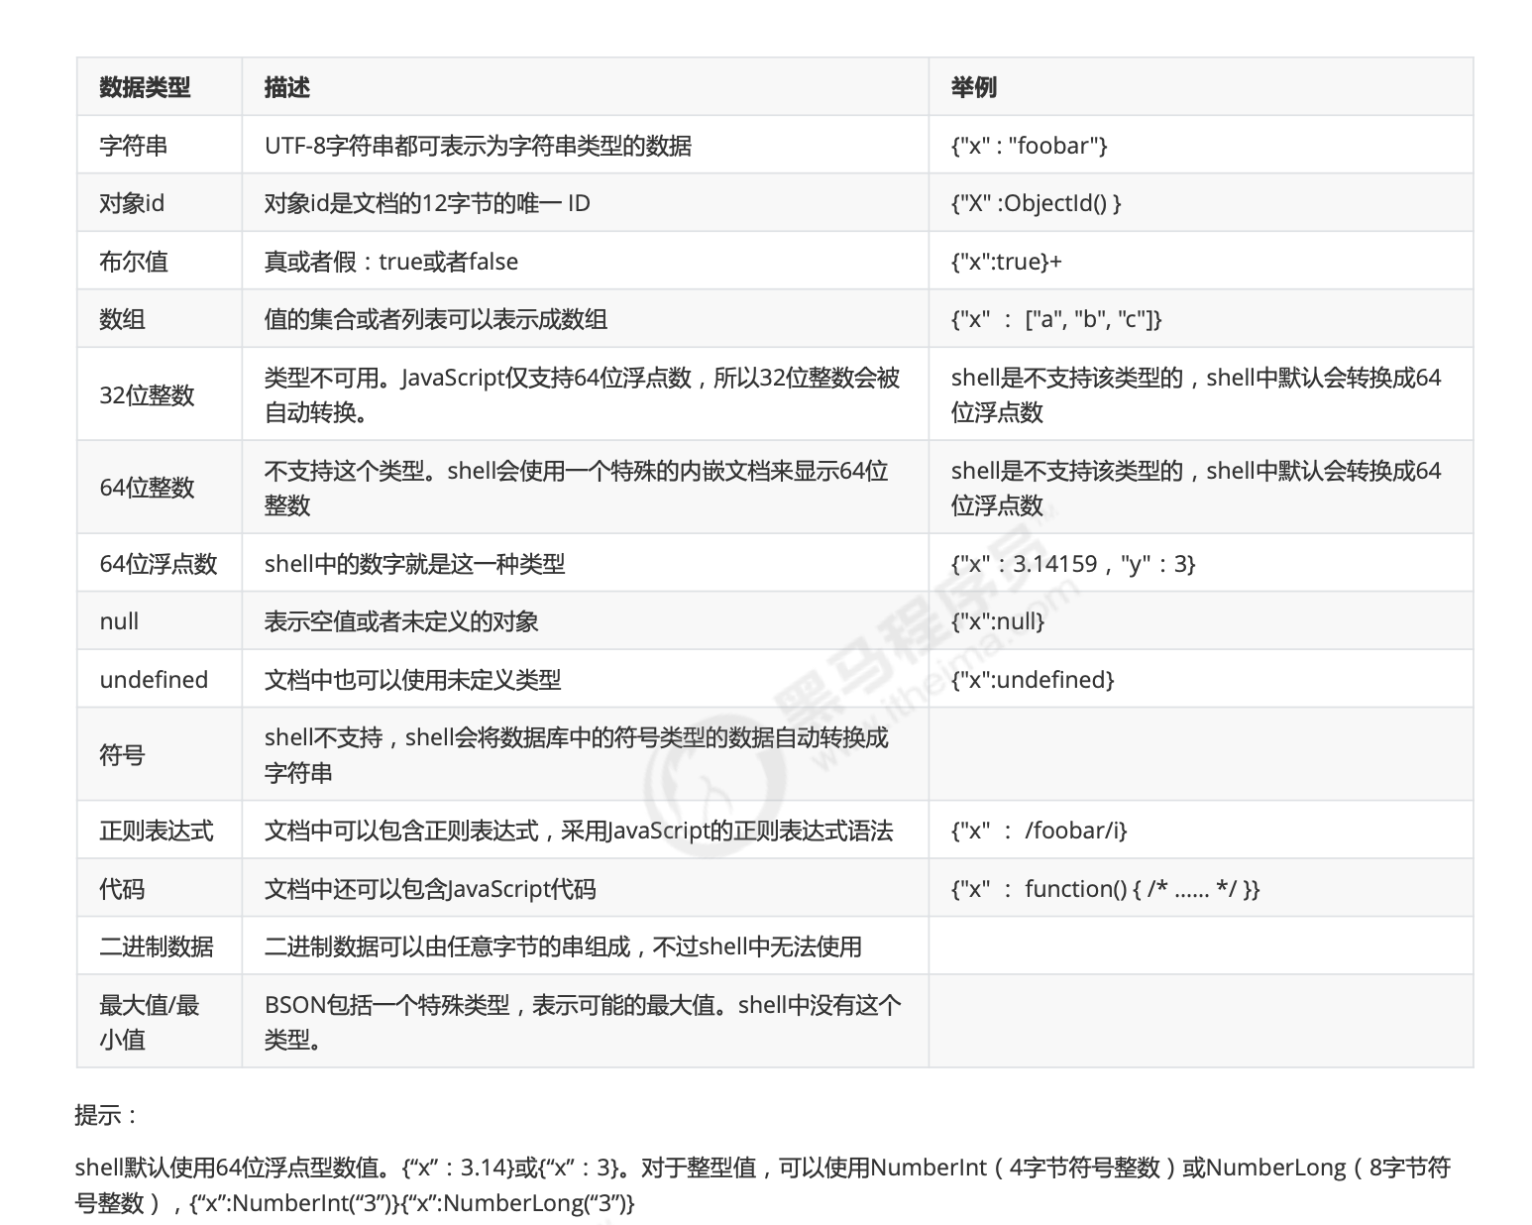Click the 'shell默认使用64位浮点型数值' tip paragraph
Image resolution: width=1532 pixels, height=1225 pixels.
[x=763, y=1185]
